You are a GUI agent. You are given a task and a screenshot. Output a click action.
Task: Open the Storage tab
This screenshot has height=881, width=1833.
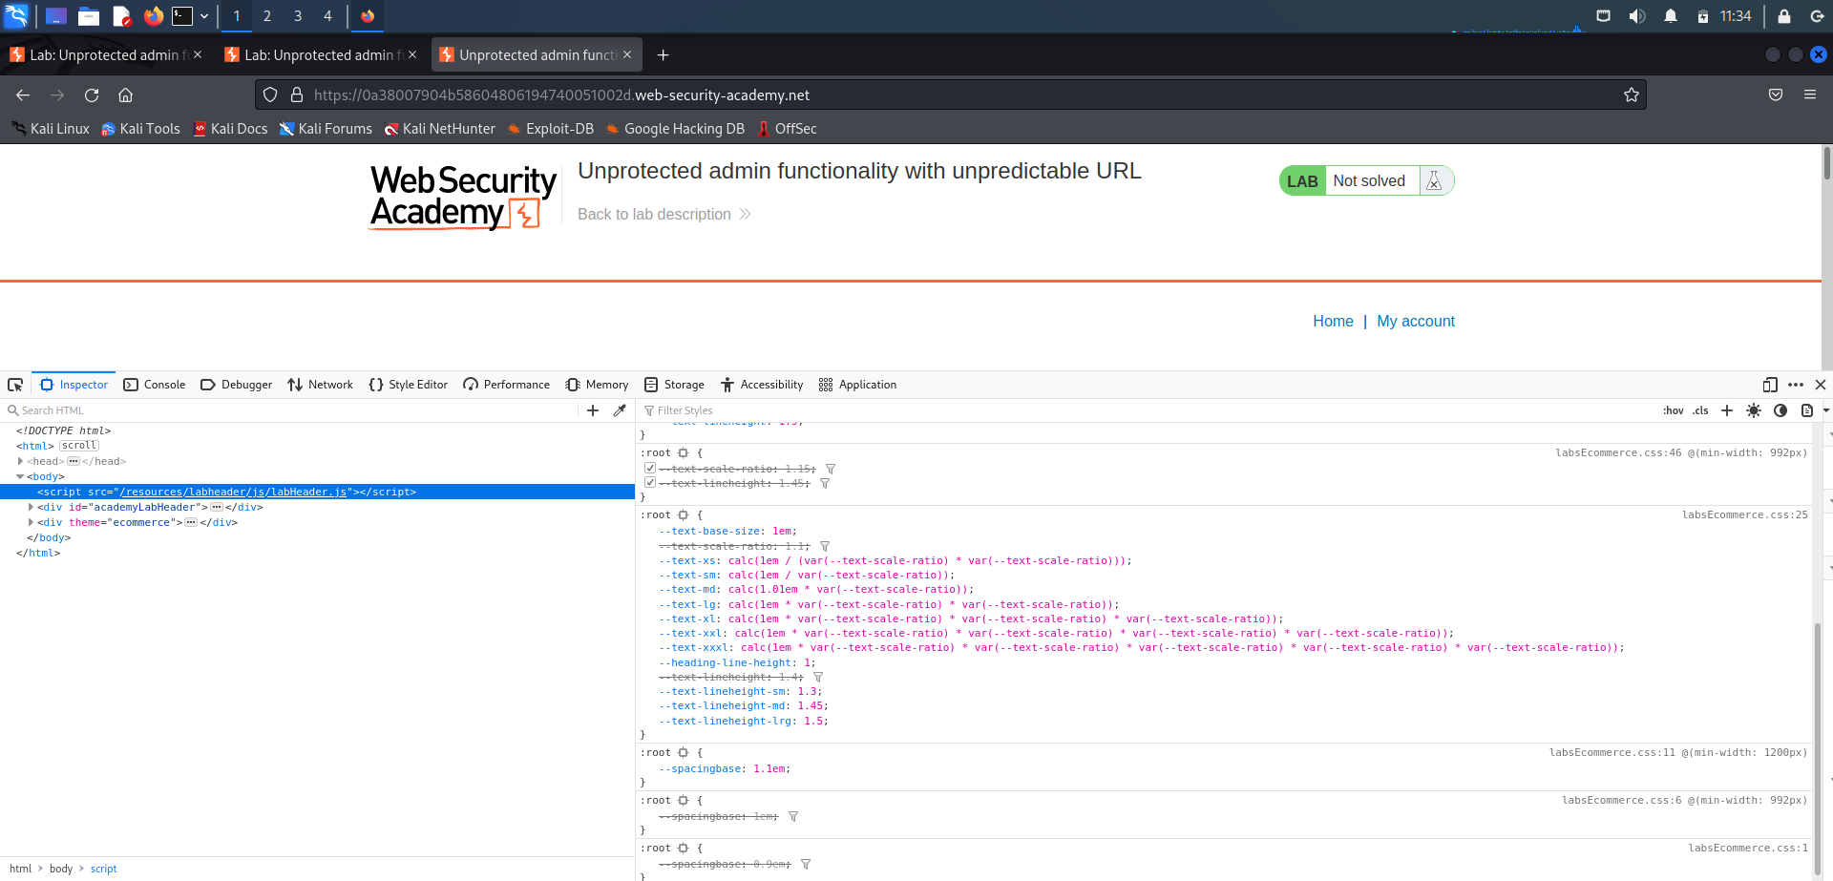point(674,385)
